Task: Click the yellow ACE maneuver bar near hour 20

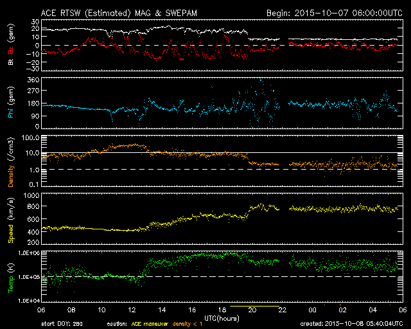Action: pos(254,306)
